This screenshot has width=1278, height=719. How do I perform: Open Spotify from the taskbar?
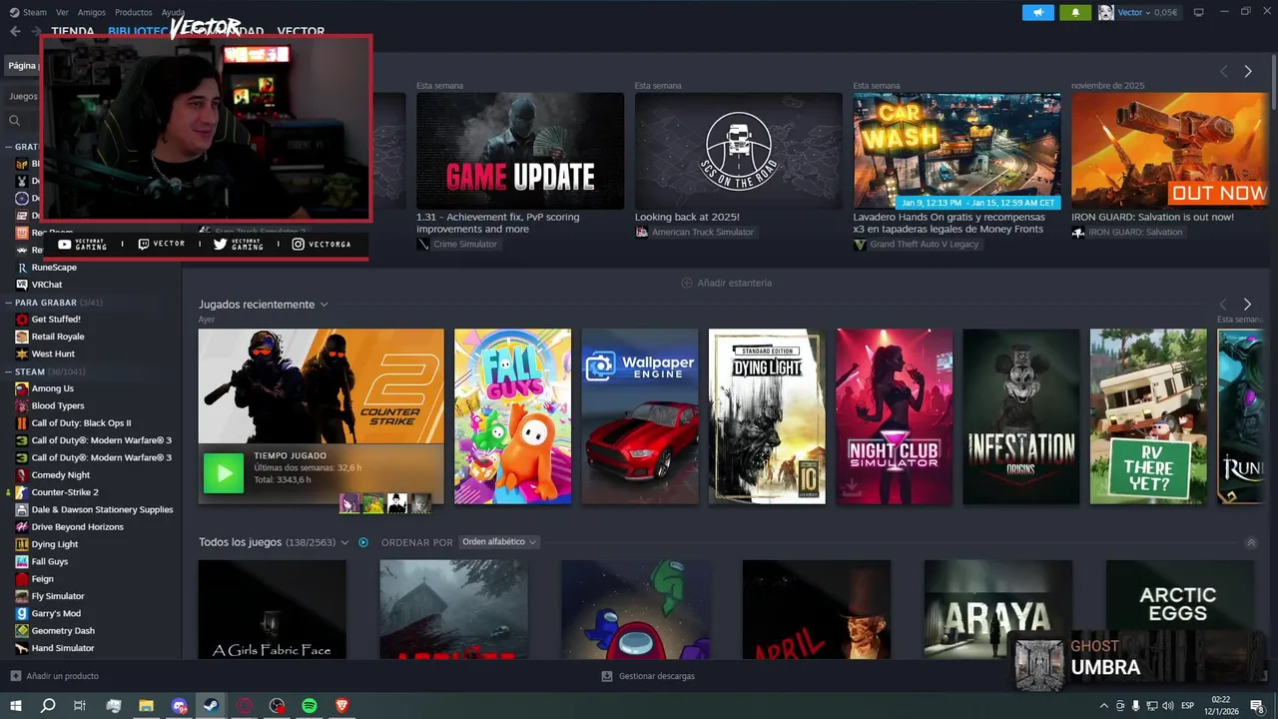click(x=310, y=705)
